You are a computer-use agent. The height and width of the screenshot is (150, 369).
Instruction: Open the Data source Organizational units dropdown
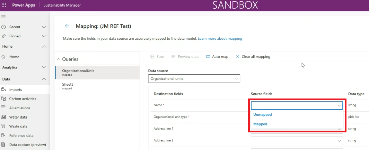click(x=194, y=79)
